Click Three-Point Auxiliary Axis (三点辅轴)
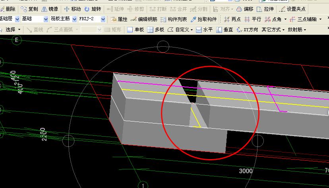329x188 pixels. pyautogui.click(x=303, y=19)
